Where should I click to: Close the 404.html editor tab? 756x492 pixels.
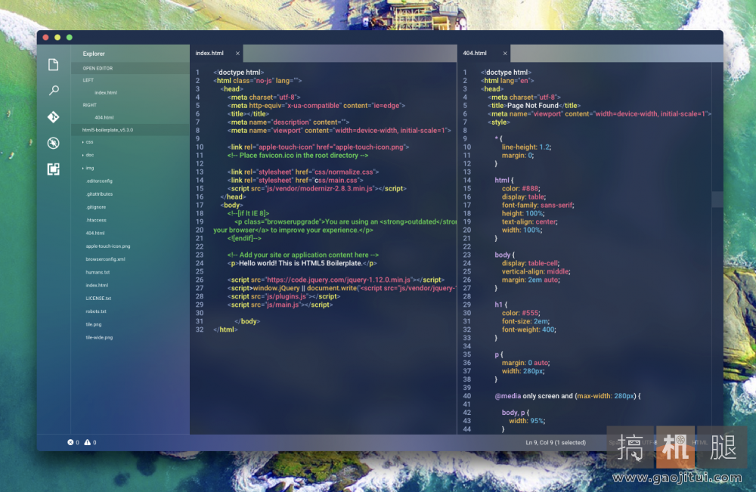pos(505,54)
